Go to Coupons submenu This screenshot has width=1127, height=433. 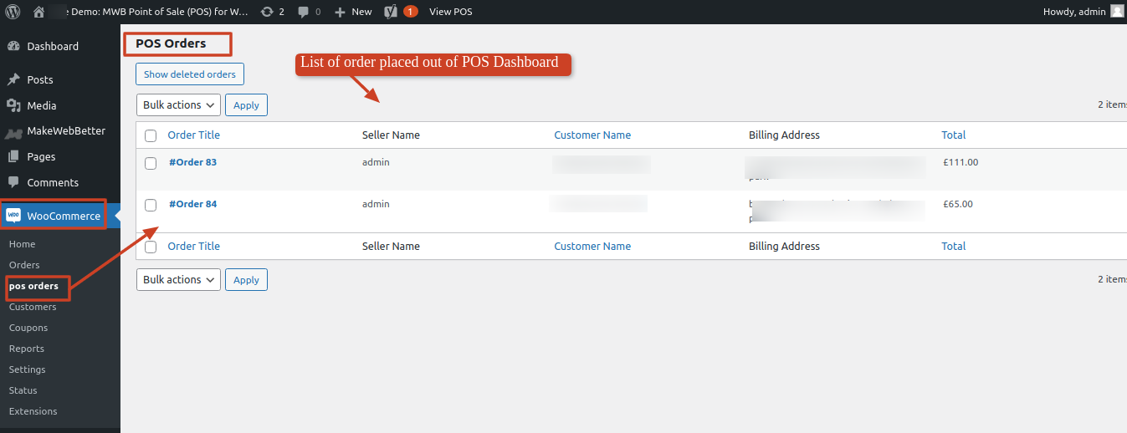click(28, 328)
